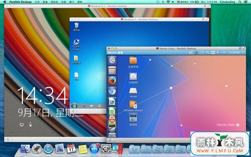Open the Home drive icon on Ubuntu desktop
251x157 pixels.
coord(133,93)
